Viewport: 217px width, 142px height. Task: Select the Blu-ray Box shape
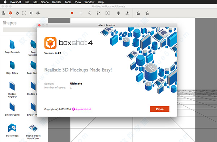(12, 130)
